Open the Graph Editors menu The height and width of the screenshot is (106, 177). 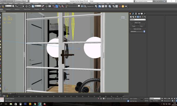tap(44, 4)
